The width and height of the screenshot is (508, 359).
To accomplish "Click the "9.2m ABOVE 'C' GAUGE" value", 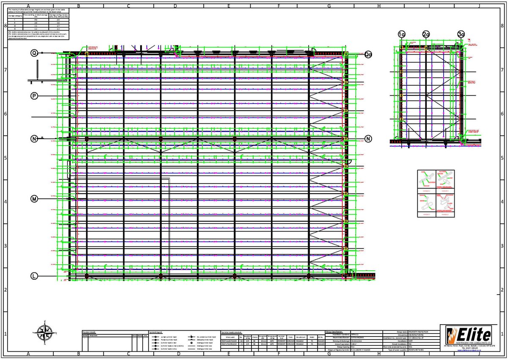I will click(360, 350).
